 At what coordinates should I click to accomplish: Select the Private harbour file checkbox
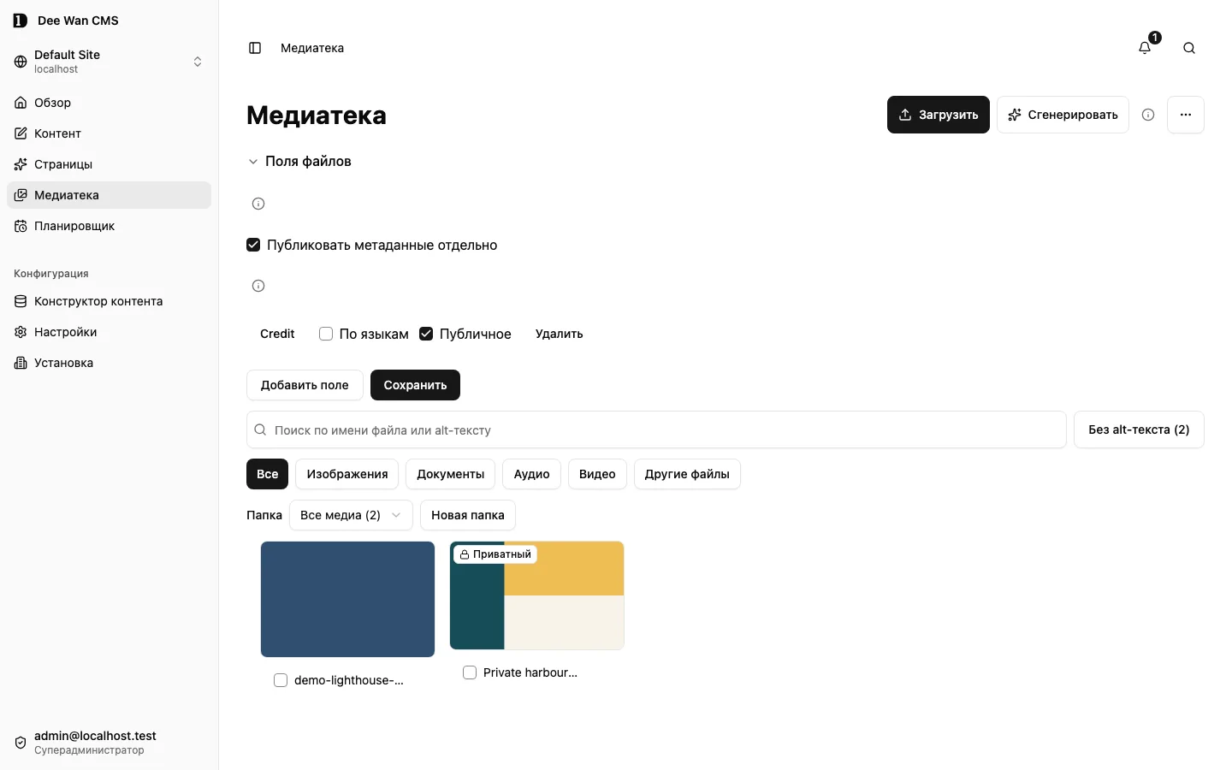pos(470,672)
